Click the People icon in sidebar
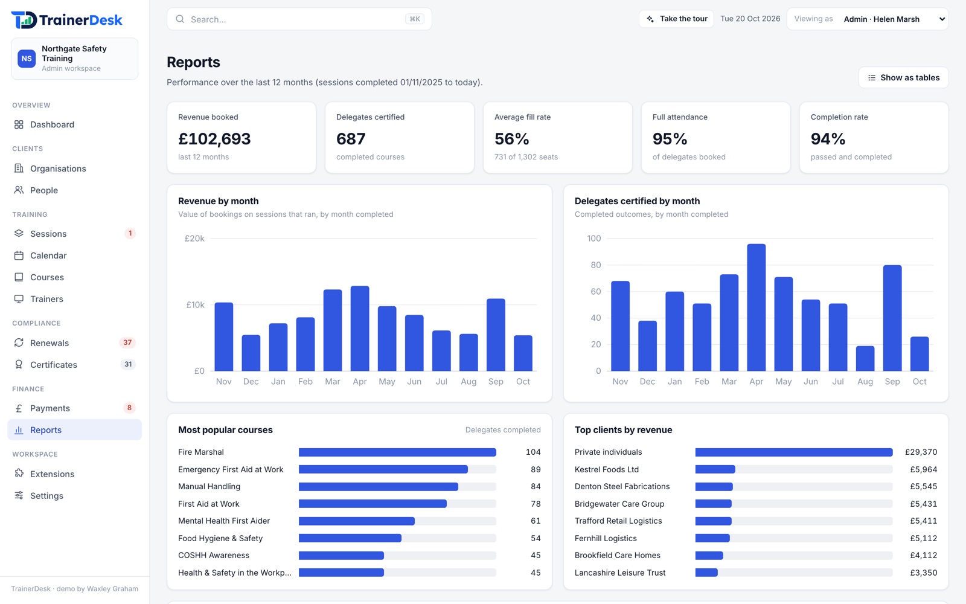 [x=19, y=190]
